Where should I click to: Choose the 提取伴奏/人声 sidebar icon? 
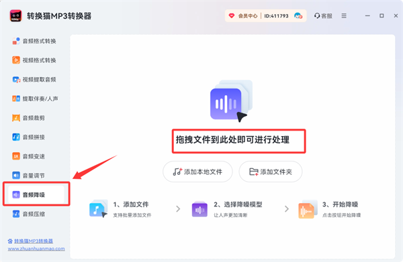point(16,99)
